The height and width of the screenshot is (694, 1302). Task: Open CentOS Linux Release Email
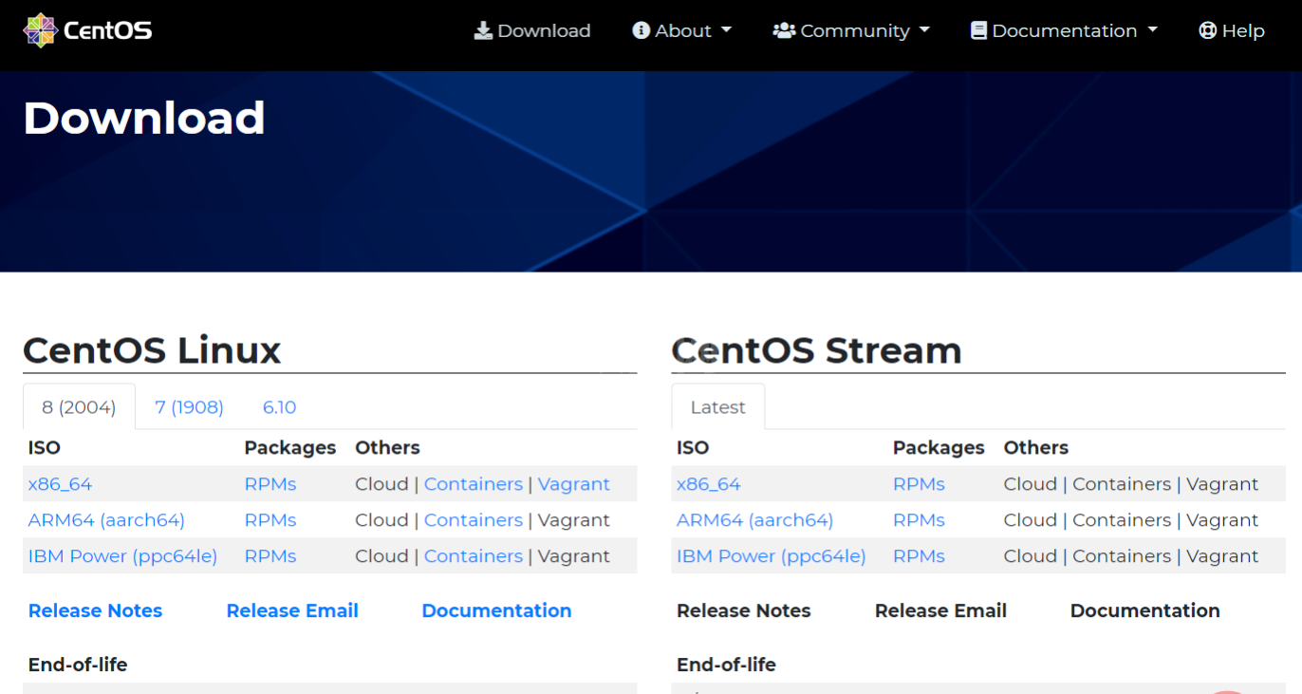click(x=292, y=610)
